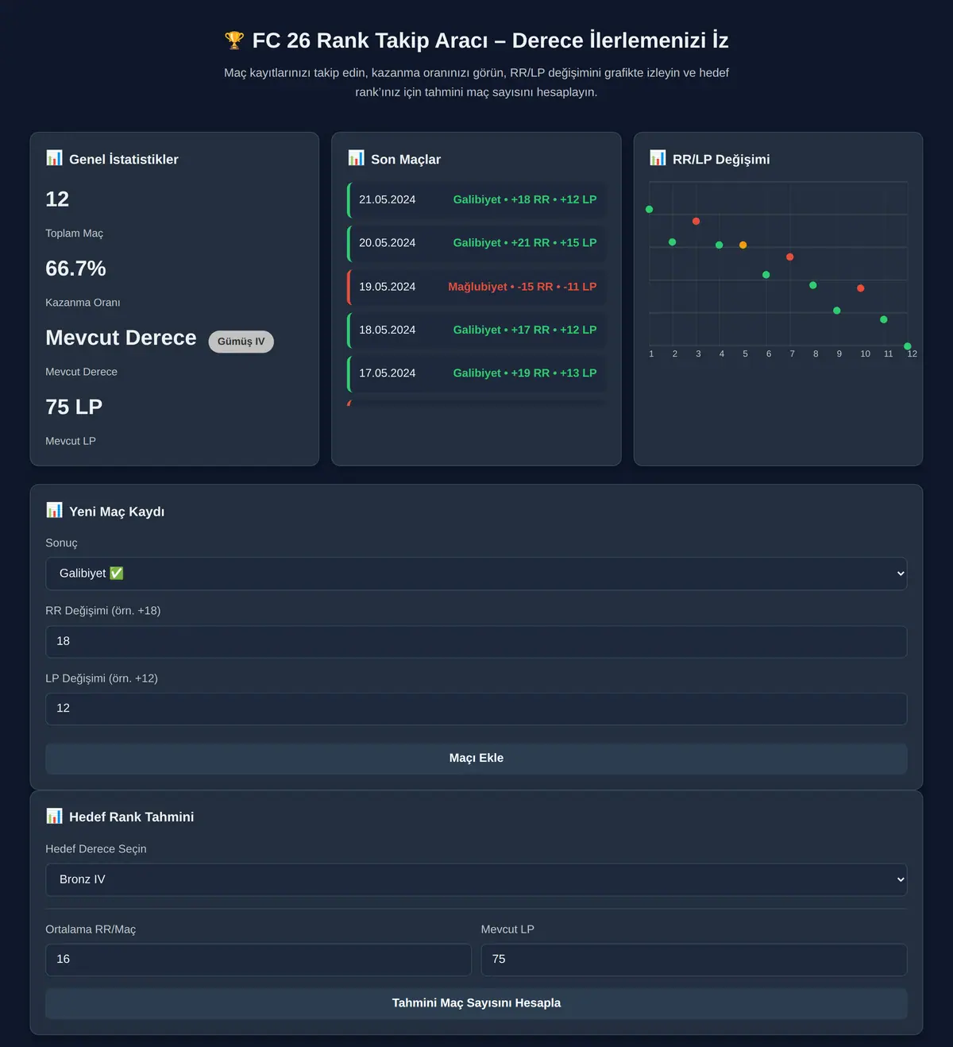Viewport: 953px width, 1047px height.
Task: Click the Toplam Maç label
Action: [74, 234]
